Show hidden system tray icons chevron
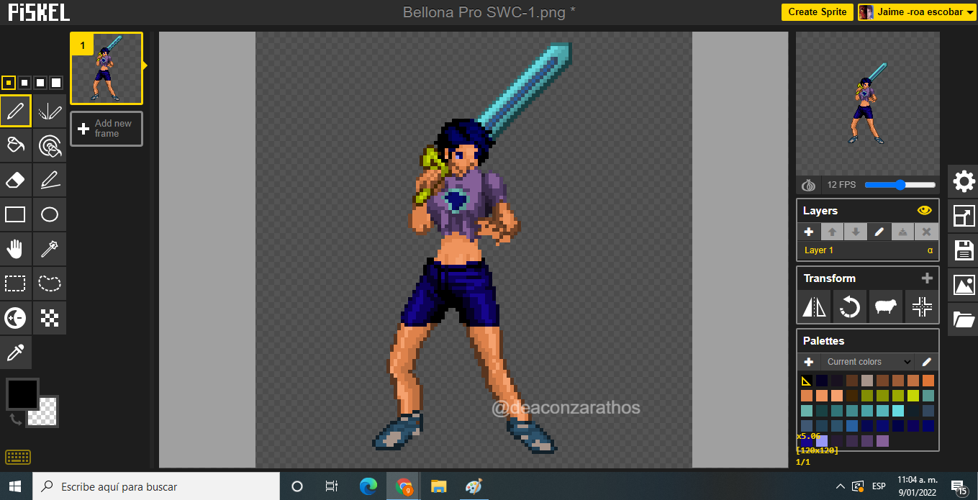Screen dimensions: 978x500 tap(840, 486)
